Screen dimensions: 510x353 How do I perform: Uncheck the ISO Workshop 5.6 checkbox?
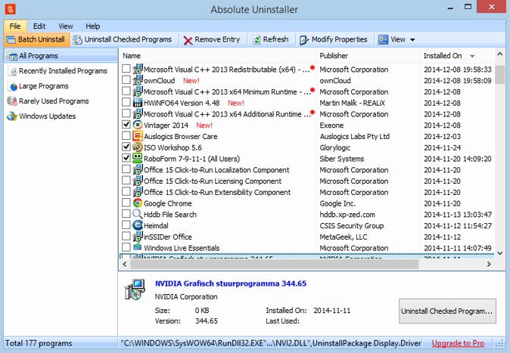tap(126, 147)
